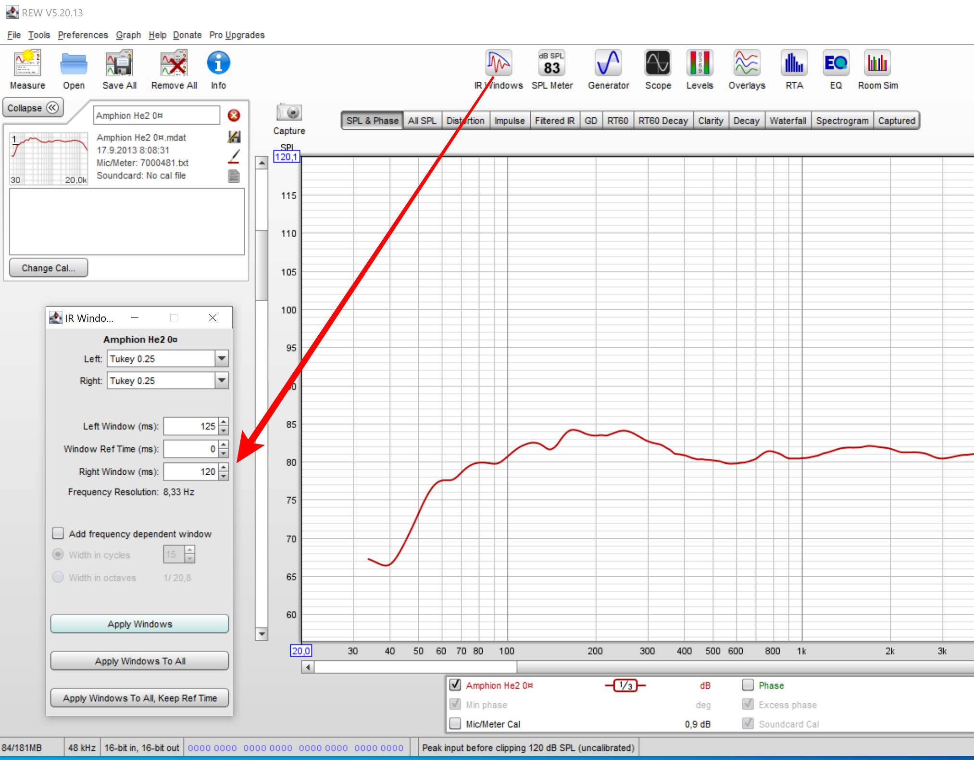The height and width of the screenshot is (760, 974).
Task: Click the Amphion He2 measurement thumbnail
Action: (49, 159)
